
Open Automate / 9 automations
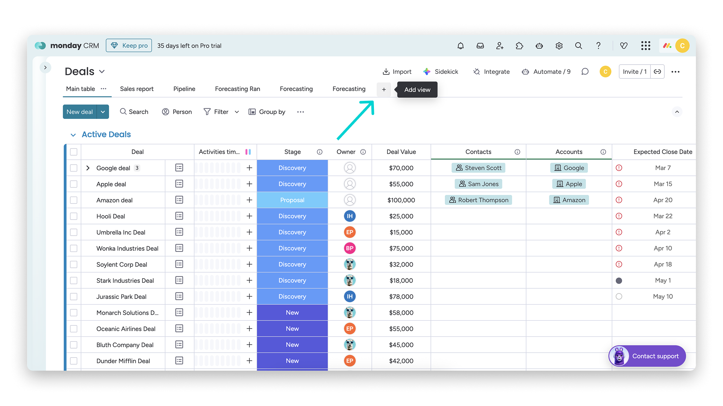click(546, 71)
